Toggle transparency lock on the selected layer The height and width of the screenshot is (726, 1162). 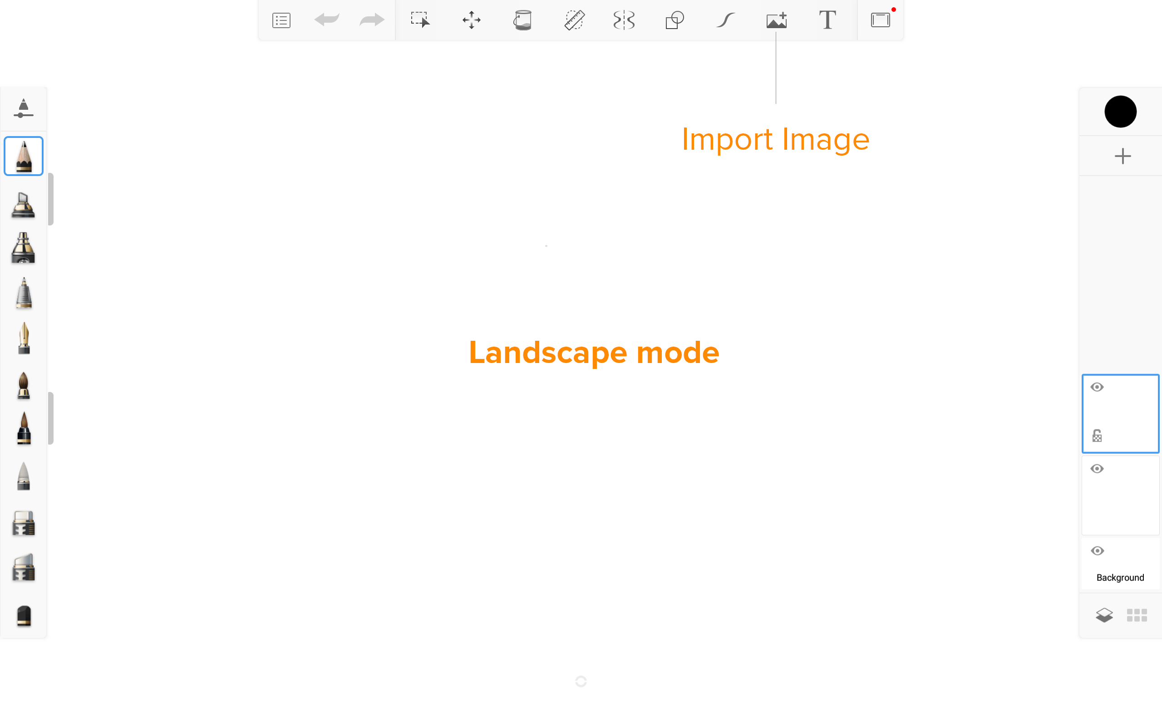(x=1097, y=436)
